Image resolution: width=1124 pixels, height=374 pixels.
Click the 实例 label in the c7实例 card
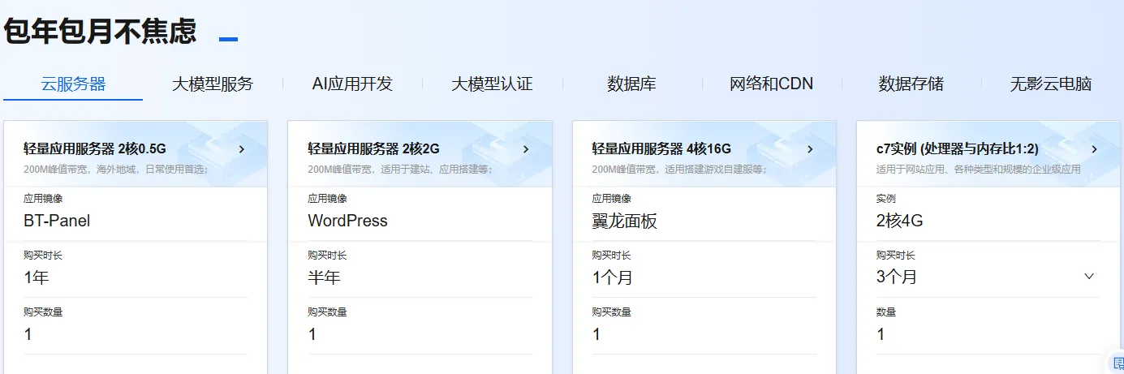(885, 199)
